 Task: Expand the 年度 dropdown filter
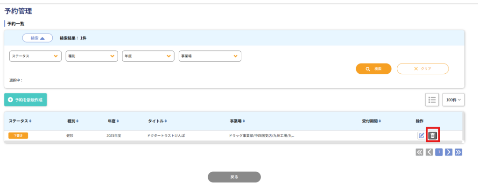(148, 56)
